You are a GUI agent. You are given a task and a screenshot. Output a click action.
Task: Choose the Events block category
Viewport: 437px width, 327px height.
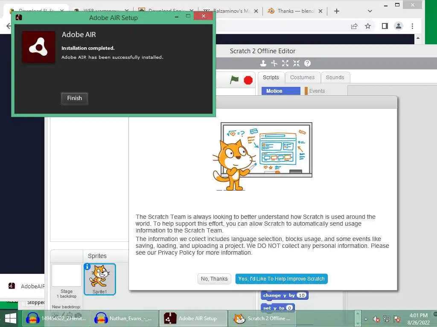click(x=317, y=91)
